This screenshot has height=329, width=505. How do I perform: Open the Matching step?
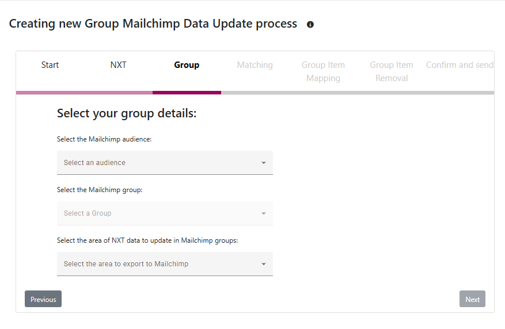pos(255,65)
